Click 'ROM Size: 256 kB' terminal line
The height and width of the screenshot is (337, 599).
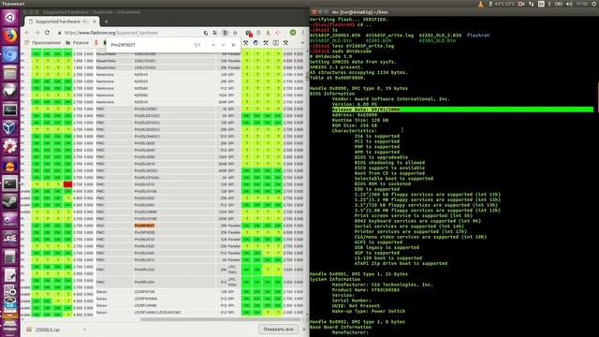pos(355,125)
